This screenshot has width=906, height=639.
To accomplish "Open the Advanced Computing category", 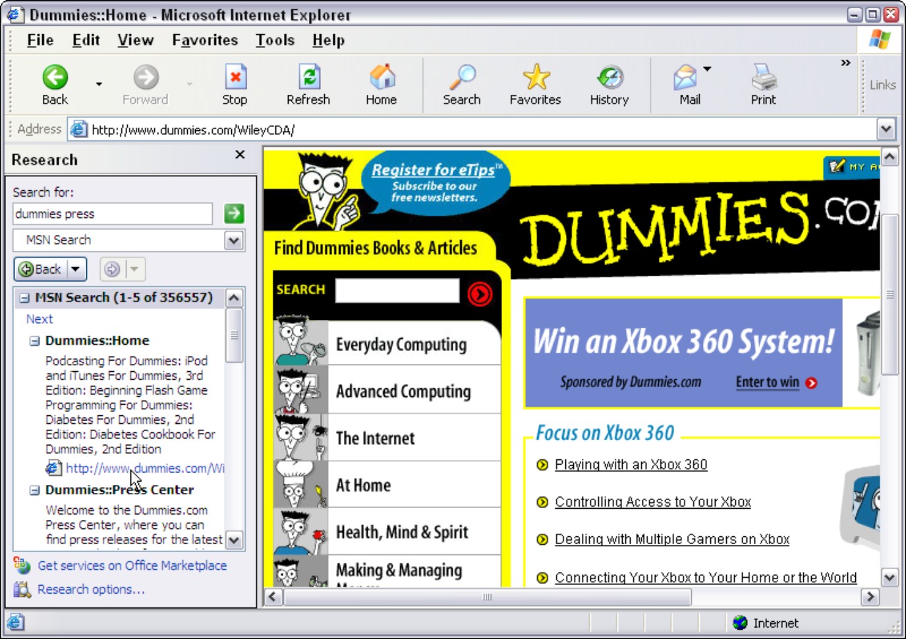I will click(x=403, y=391).
